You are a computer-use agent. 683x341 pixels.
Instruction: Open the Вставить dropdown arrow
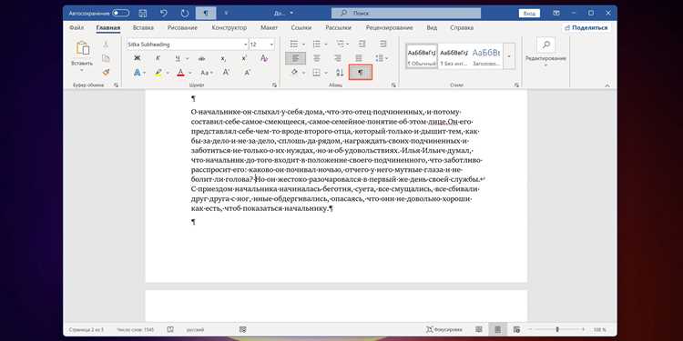(82, 70)
